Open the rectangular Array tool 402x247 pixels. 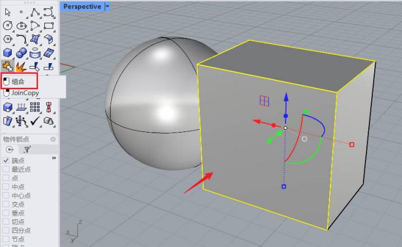(x=35, y=107)
